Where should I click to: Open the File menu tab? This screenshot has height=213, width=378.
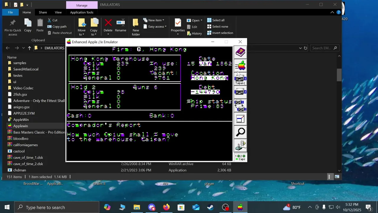[x=10, y=12]
